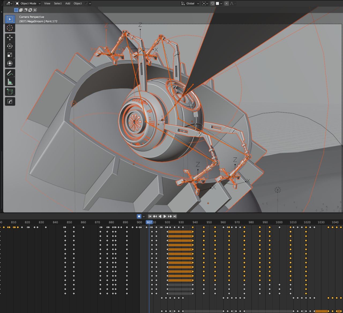Screen dimensions: 343x313
Task: Click the Select Box tool icon
Action: 10,19
